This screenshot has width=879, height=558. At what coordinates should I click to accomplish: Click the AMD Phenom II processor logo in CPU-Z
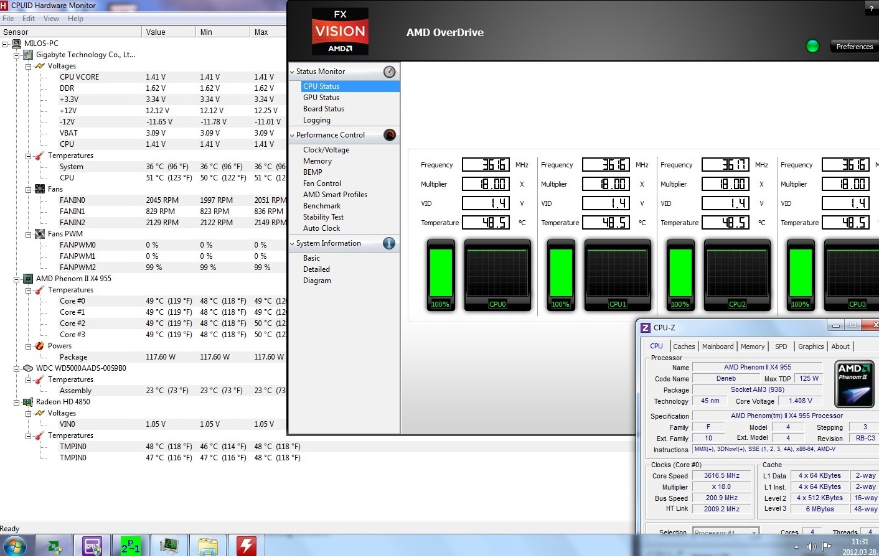853,384
